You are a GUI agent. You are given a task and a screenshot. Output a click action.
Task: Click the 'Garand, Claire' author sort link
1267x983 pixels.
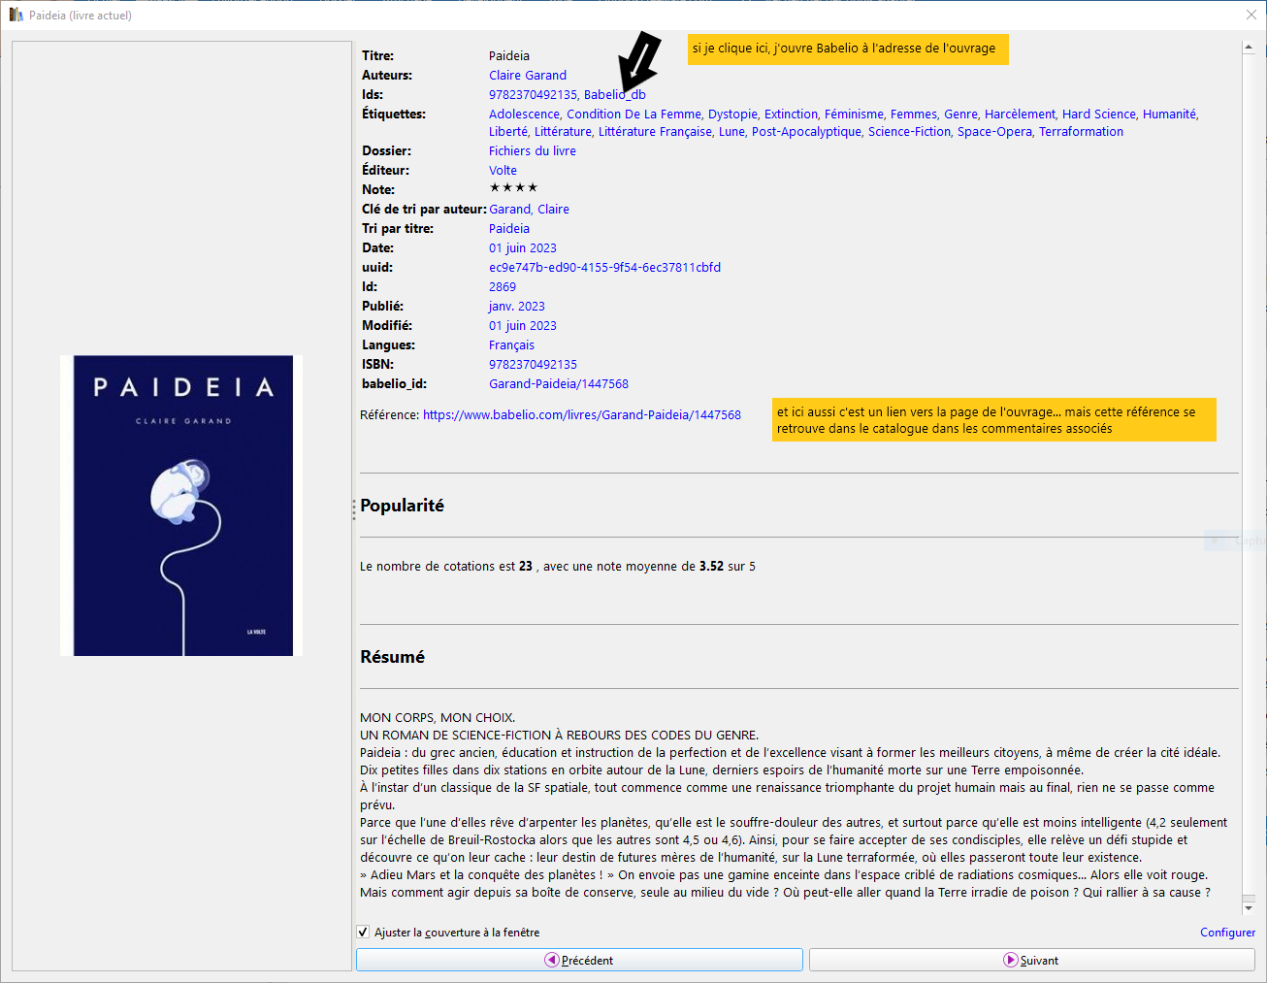(x=529, y=209)
